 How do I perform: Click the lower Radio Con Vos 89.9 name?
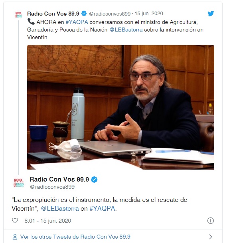[x=59, y=179]
